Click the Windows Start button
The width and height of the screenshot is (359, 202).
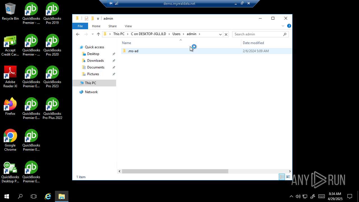7,196
